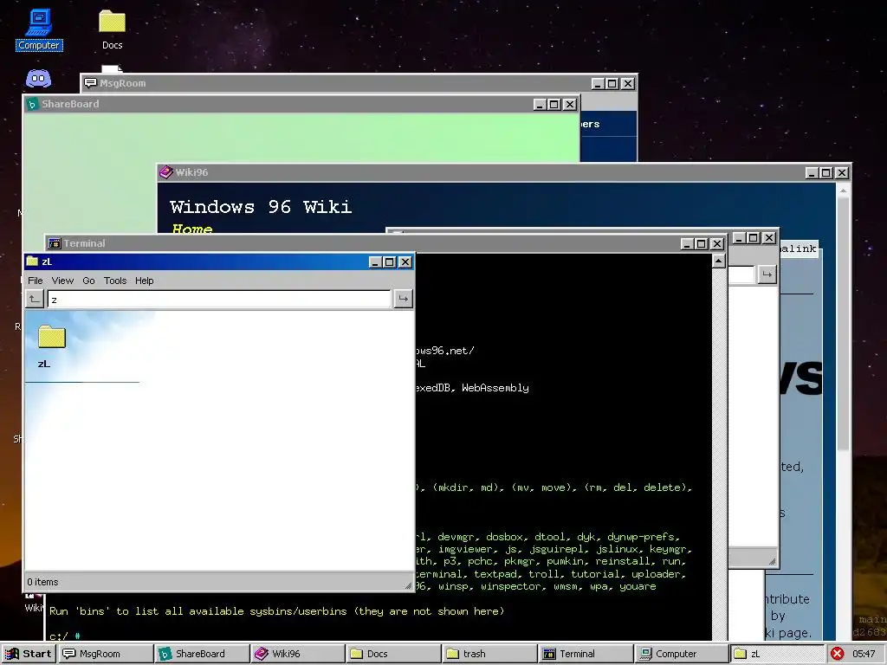Click the system clock showing 05:47
The width and height of the screenshot is (887, 665).
(x=864, y=654)
